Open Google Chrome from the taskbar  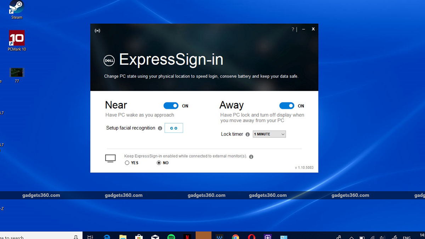click(236, 236)
